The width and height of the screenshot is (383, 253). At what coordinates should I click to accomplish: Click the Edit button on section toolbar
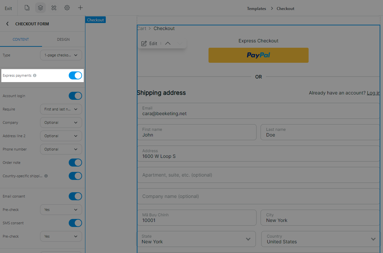(x=149, y=43)
